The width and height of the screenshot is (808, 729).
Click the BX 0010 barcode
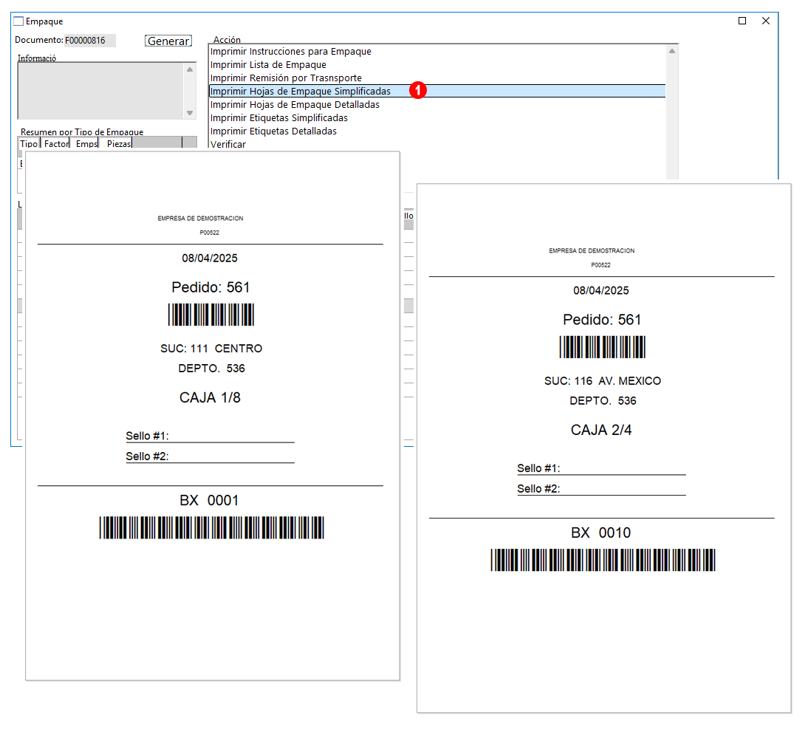tap(603, 560)
